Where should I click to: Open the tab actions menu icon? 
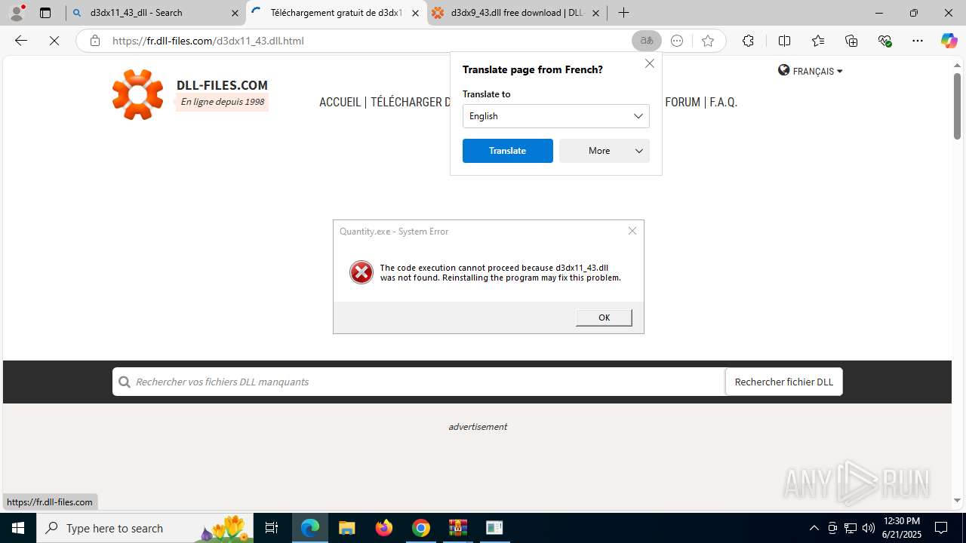(x=45, y=13)
